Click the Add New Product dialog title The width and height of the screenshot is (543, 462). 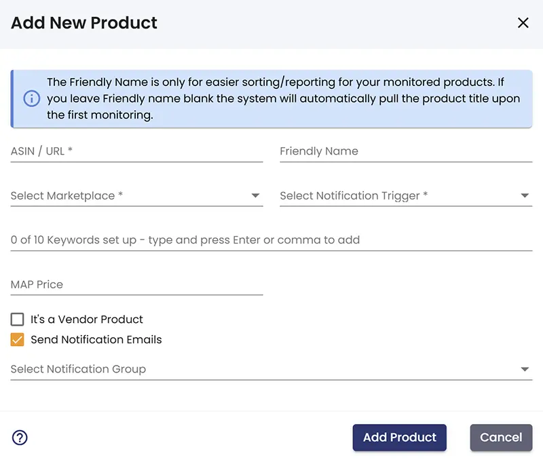83,22
